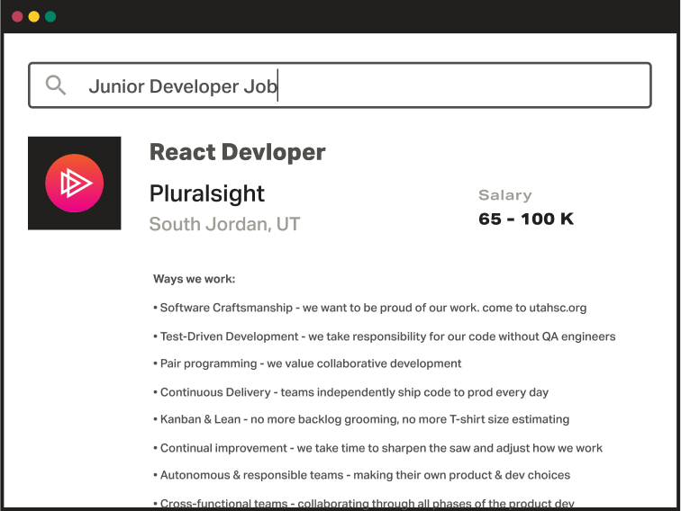Click the Continuous Delivery bullet line
Image resolution: width=681 pixels, height=511 pixels.
pos(350,392)
